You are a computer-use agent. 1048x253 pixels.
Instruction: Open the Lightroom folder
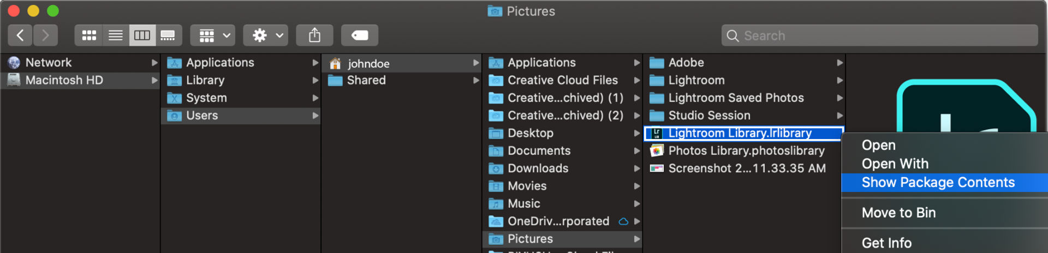[745, 80]
